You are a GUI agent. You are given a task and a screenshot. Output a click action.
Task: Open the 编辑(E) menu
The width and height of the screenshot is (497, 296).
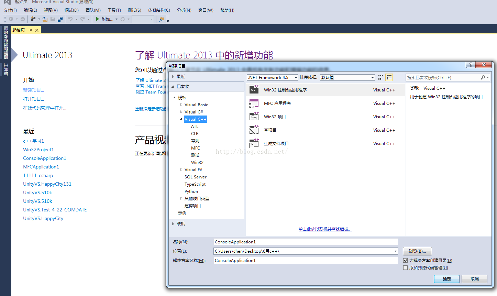(30, 10)
